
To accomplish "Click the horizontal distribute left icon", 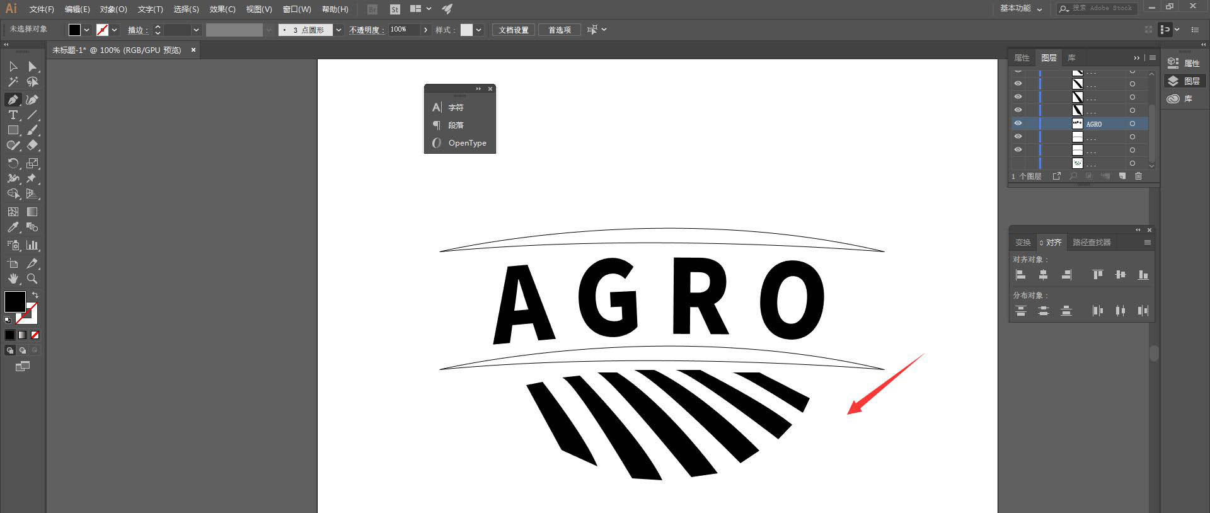I will 1098,311.
